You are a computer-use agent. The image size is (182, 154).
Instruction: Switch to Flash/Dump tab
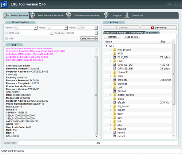(136, 33)
